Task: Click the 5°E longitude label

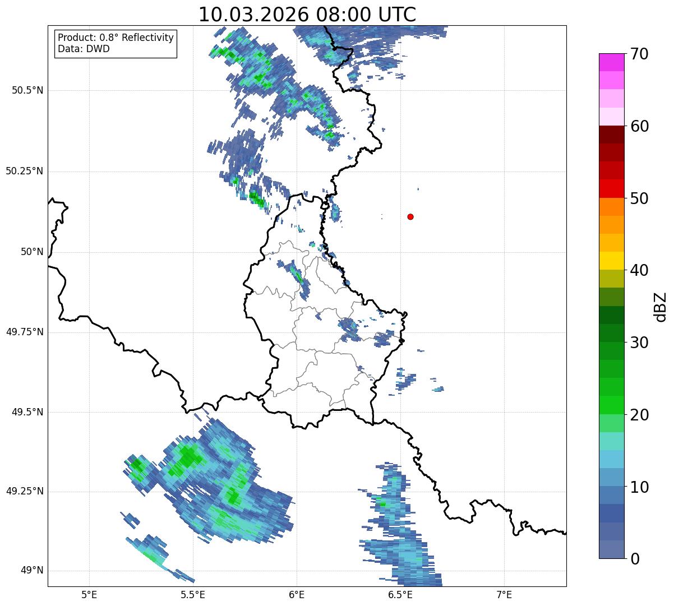Action: (89, 594)
